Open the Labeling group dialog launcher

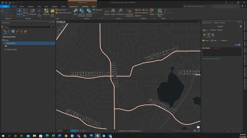click(x=154, y=19)
